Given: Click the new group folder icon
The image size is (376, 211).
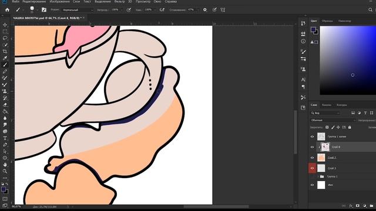Looking at the screenshot, I should pyautogui.click(x=371, y=206).
